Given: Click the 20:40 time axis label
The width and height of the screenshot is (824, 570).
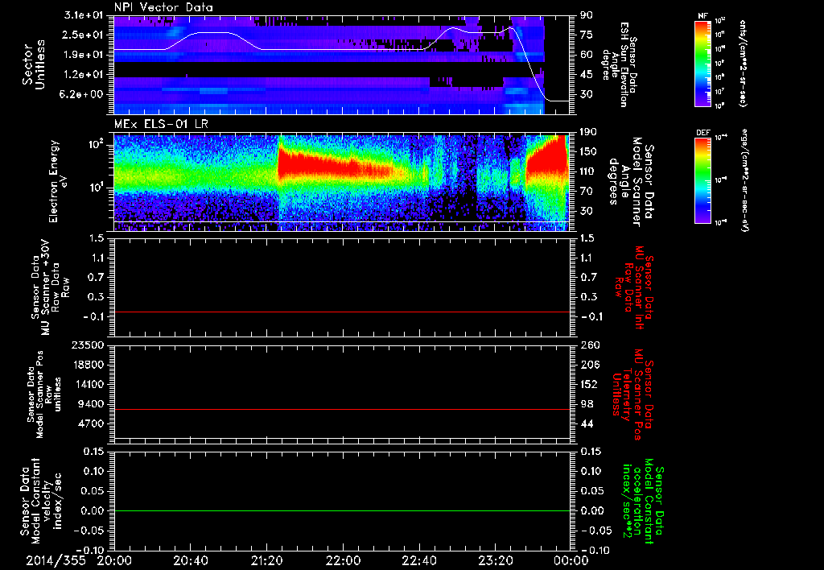Looking at the screenshot, I should click(191, 560).
